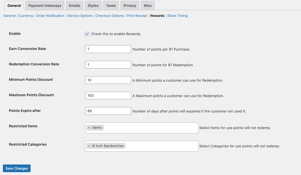Remove the demo tag from Restricted Items

89,128
